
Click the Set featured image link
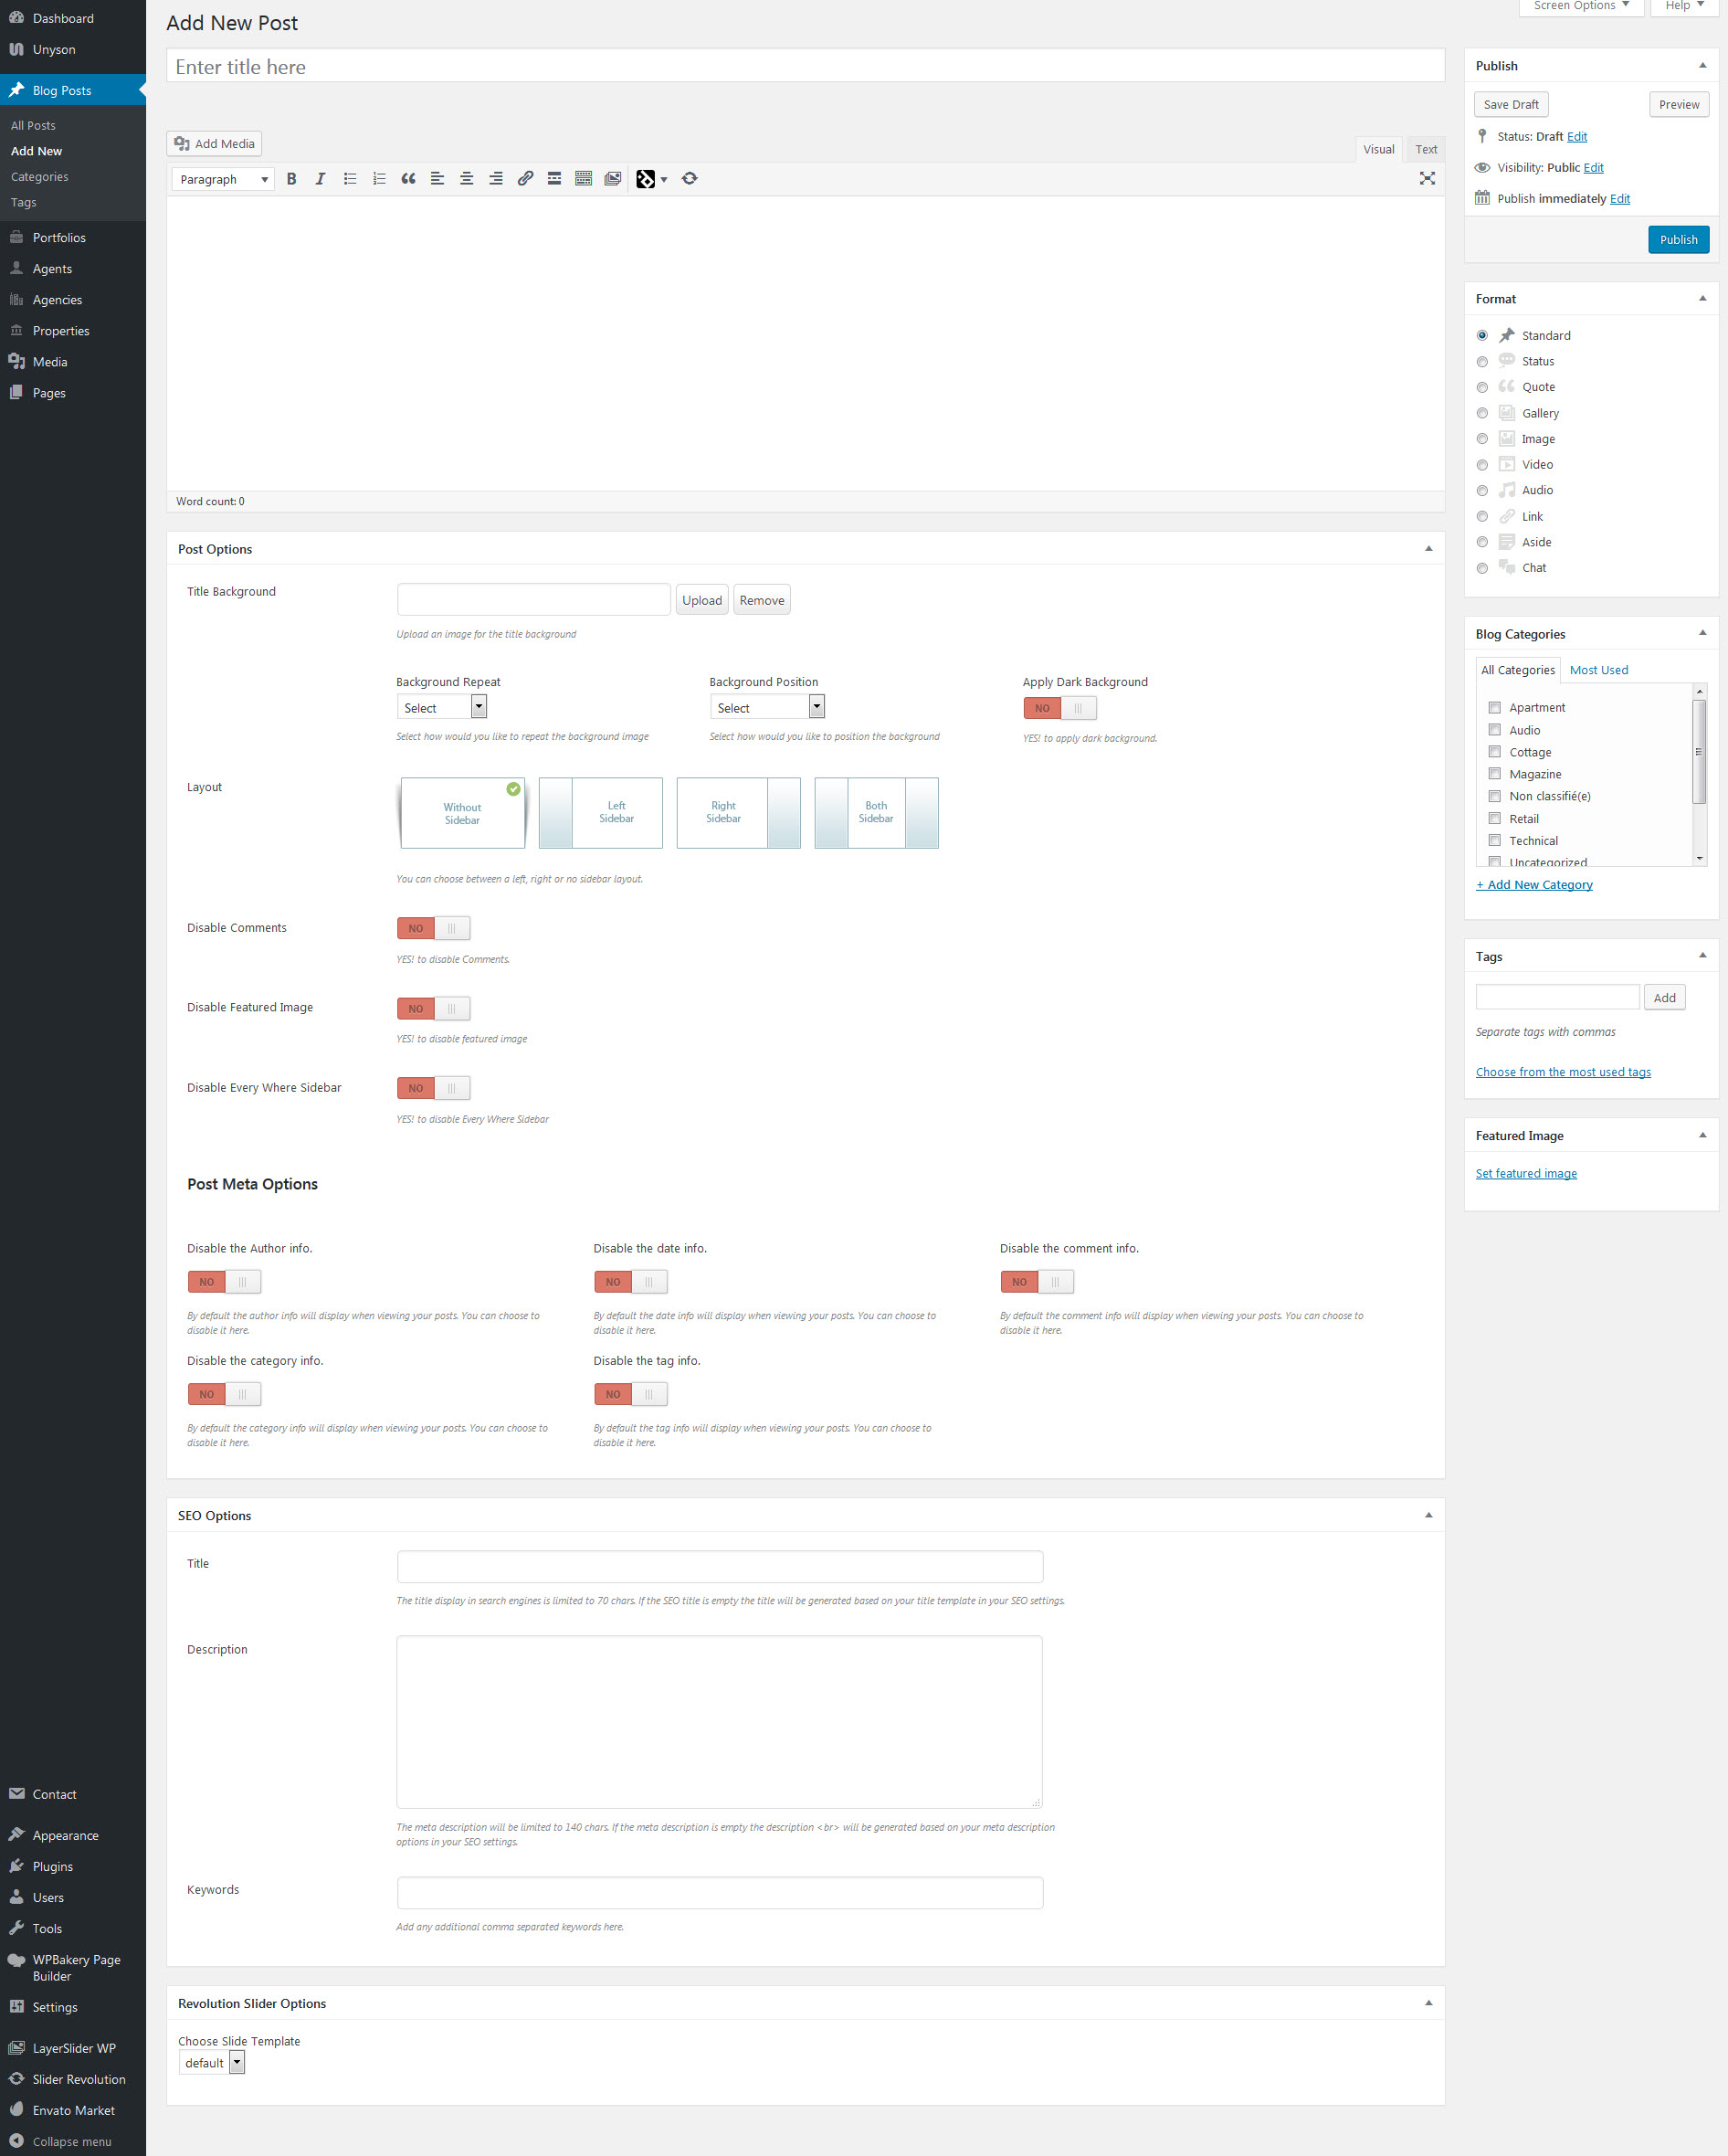coord(1525,1172)
